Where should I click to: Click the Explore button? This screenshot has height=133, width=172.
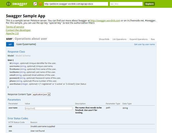(149, 4)
